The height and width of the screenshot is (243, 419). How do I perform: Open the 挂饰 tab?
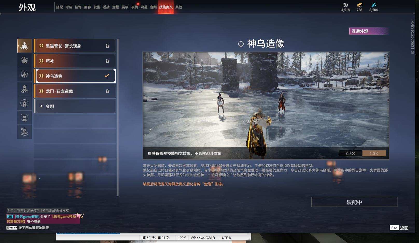coord(78,7)
